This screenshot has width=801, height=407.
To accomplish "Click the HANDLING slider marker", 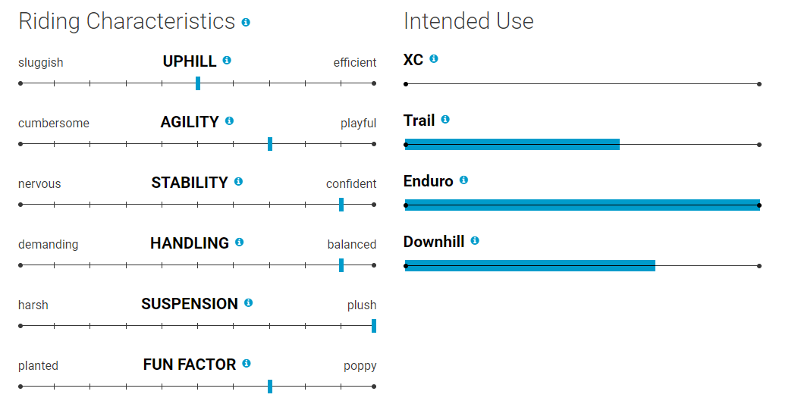I will click(x=341, y=265).
